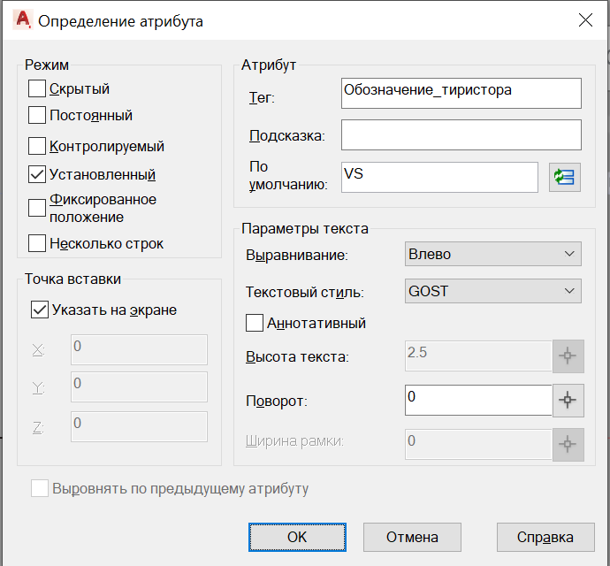Screen dimensions: 610x566
Task: Click the Тег input field
Action: click(x=461, y=93)
